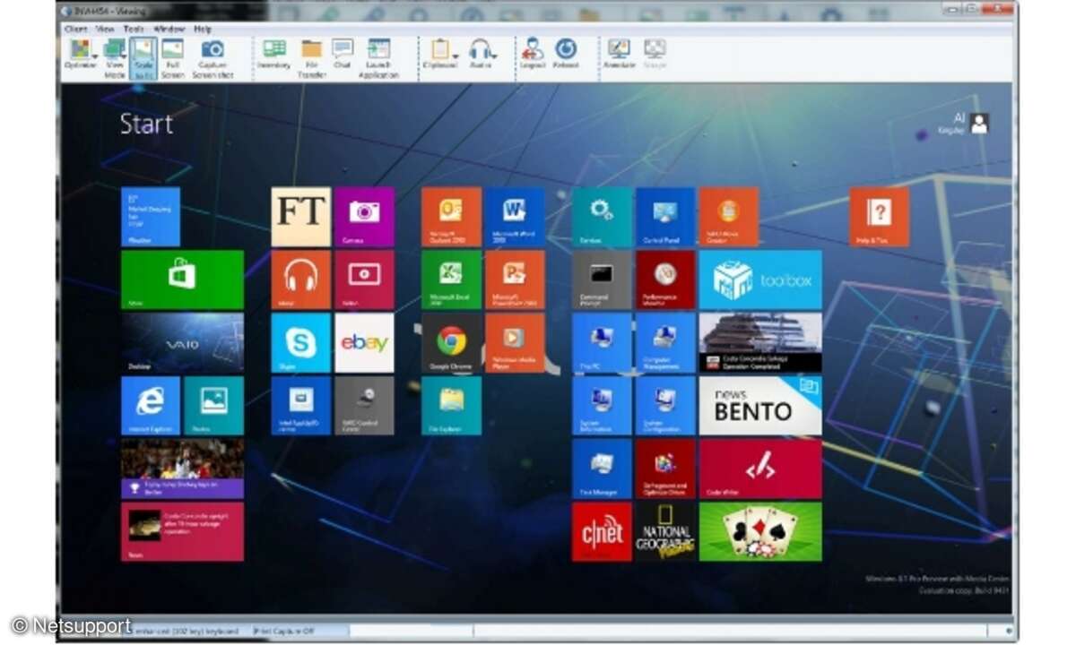Open the Services gear tile
Screen dimensions: 1076x645
pyautogui.click(x=602, y=217)
